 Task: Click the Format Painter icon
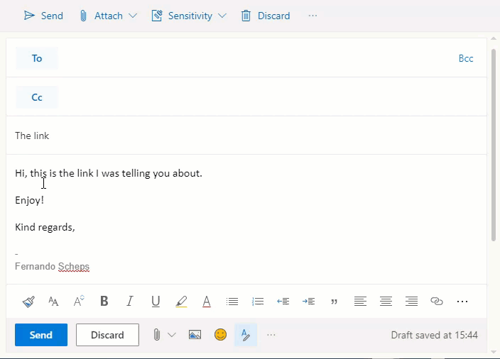click(28, 302)
